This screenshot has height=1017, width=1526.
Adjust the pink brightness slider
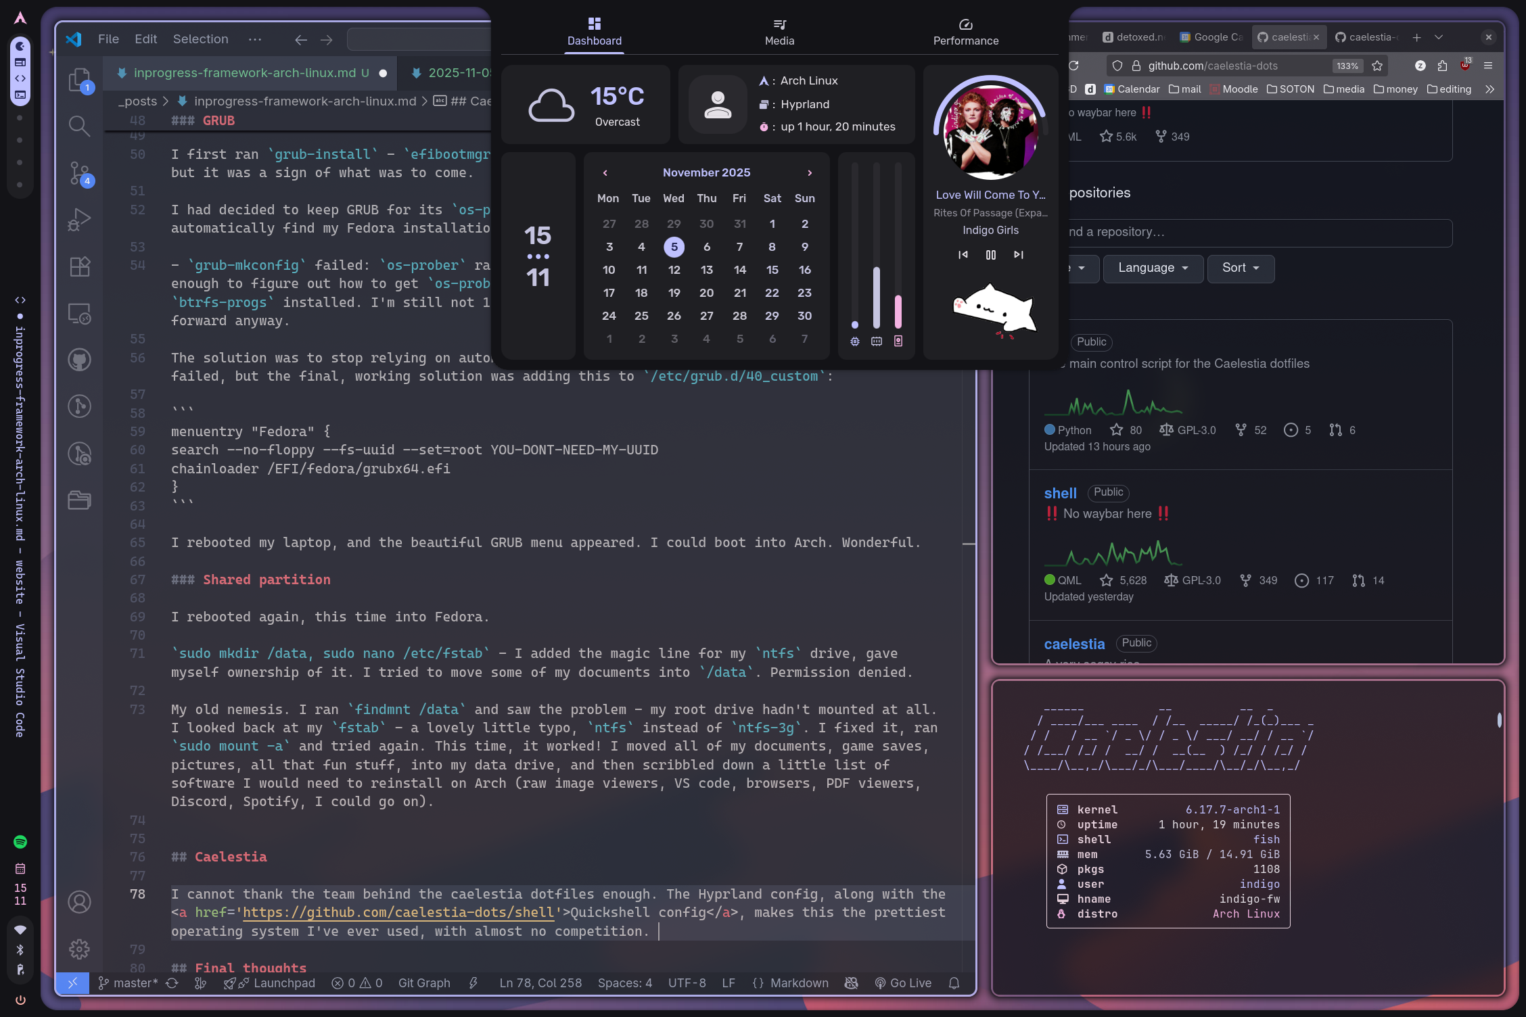pos(898,311)
